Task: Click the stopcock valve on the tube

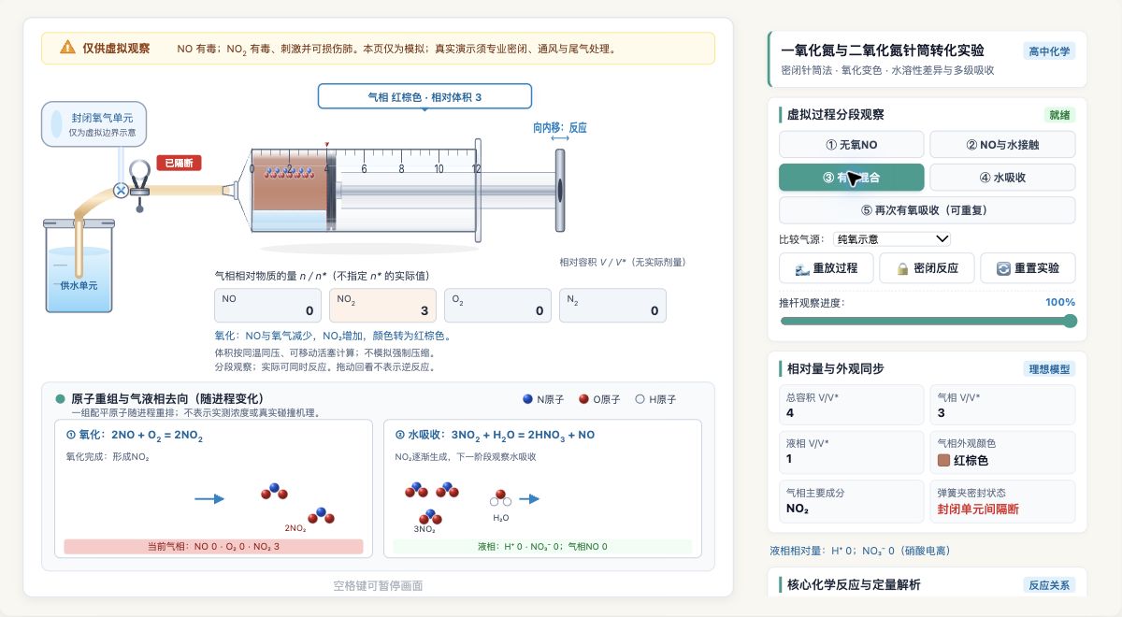Action: [x=121, y=191]
